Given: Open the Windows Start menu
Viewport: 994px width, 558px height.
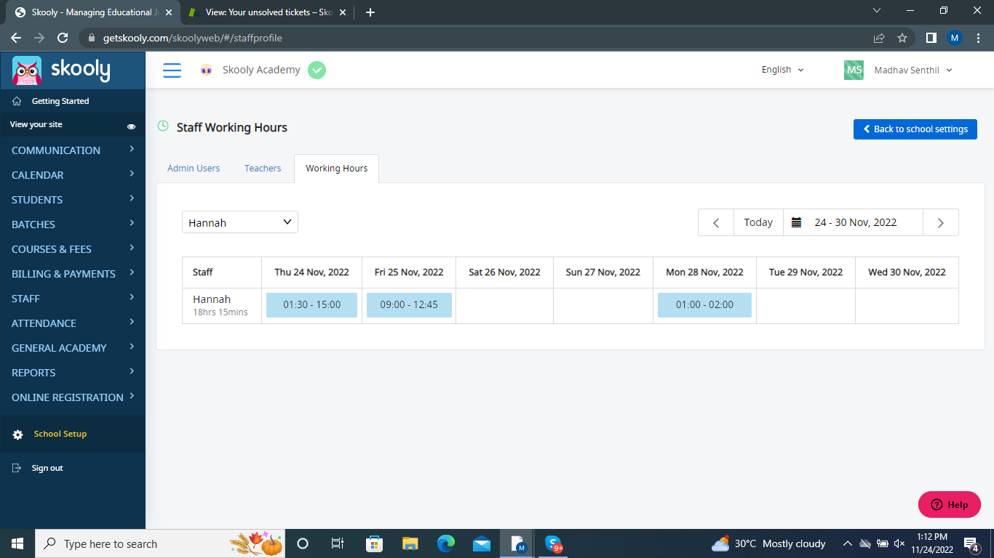Looking at the screenshot, I should point(17,543).
